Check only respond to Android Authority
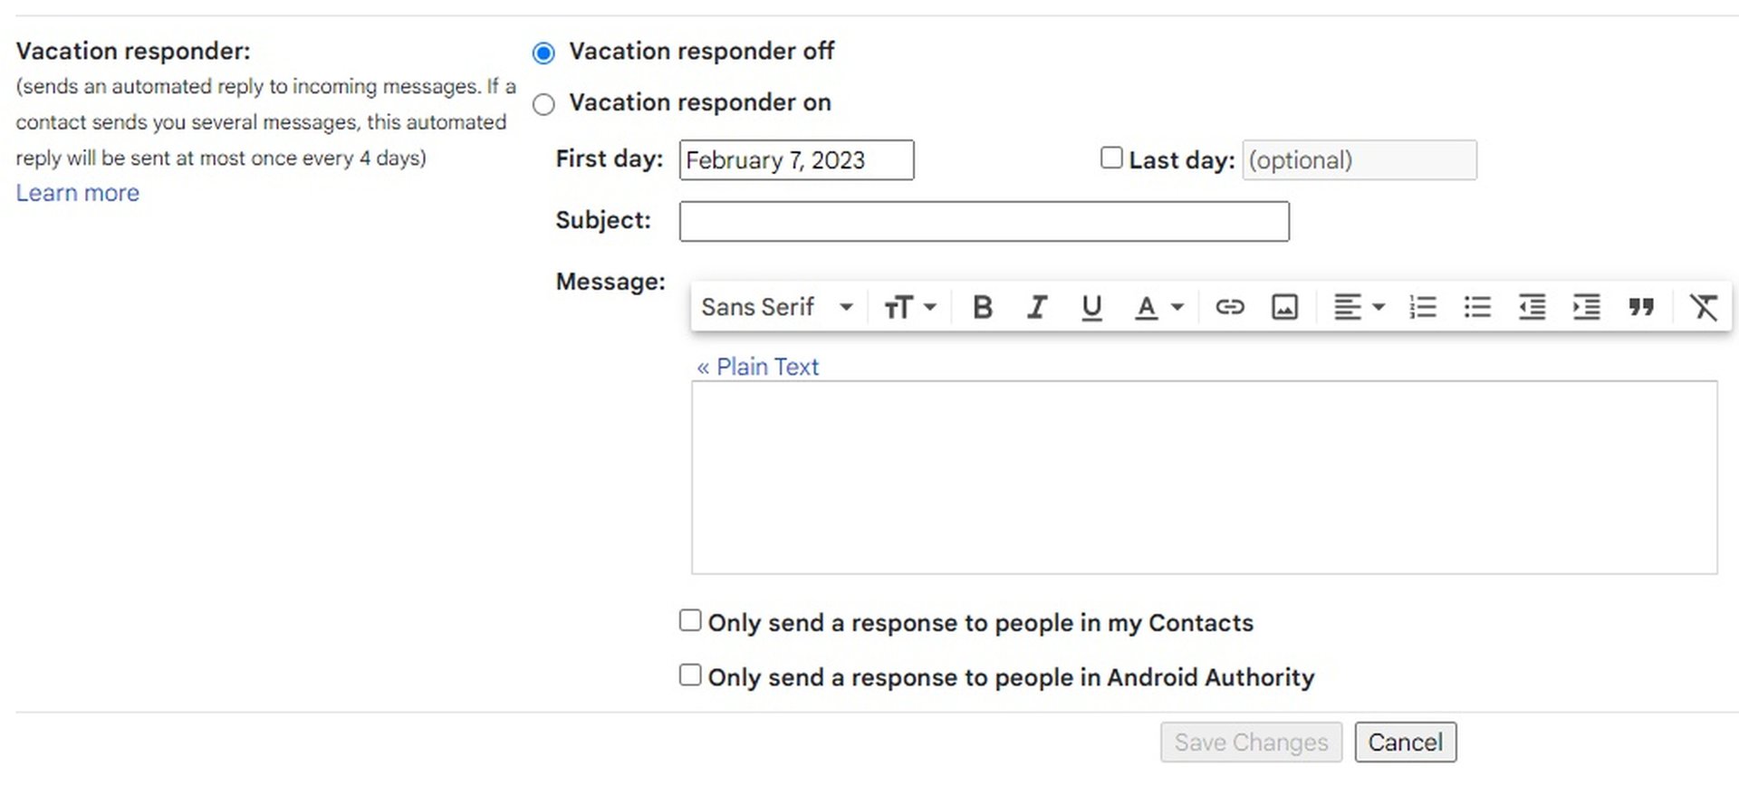This screenshot has width=1739, height=786. click(690, 676)
